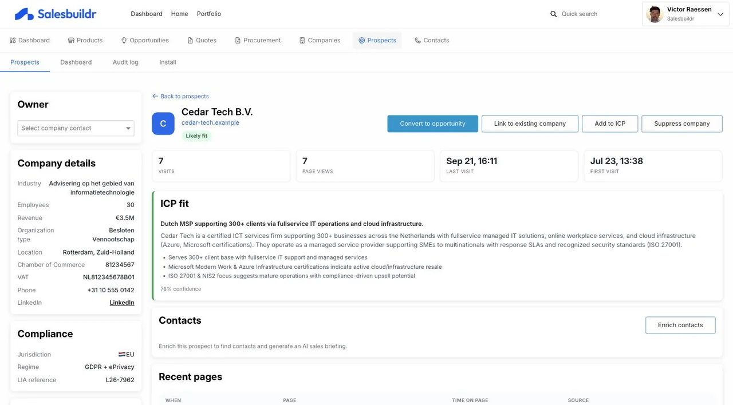
Task: Click the First visit Jul 23, 13:38 card
Action: (x=653, y=166)
